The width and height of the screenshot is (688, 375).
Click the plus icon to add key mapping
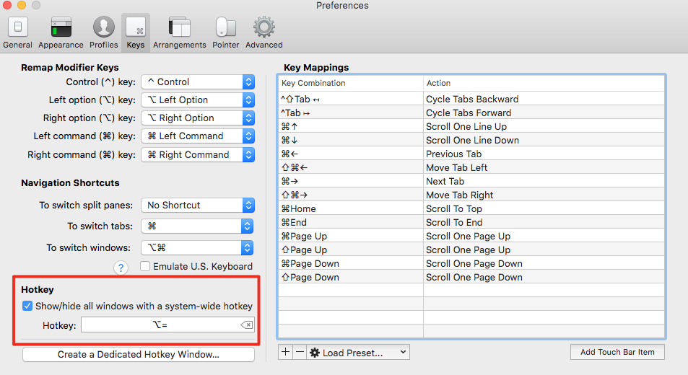[285, 352]
